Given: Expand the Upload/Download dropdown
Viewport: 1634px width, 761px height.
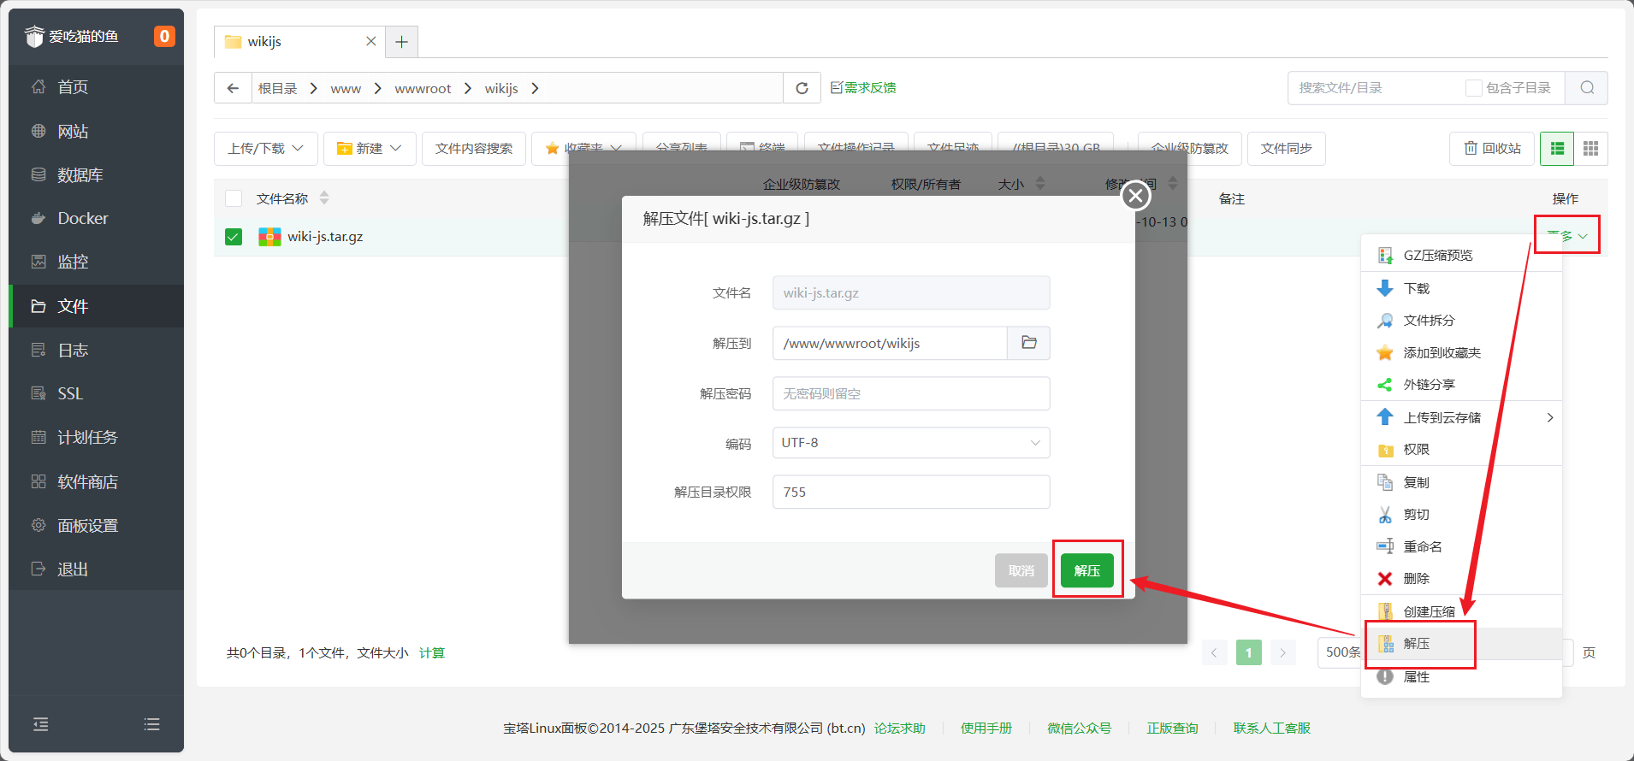Looking at the screenshot, I should 265,149.
